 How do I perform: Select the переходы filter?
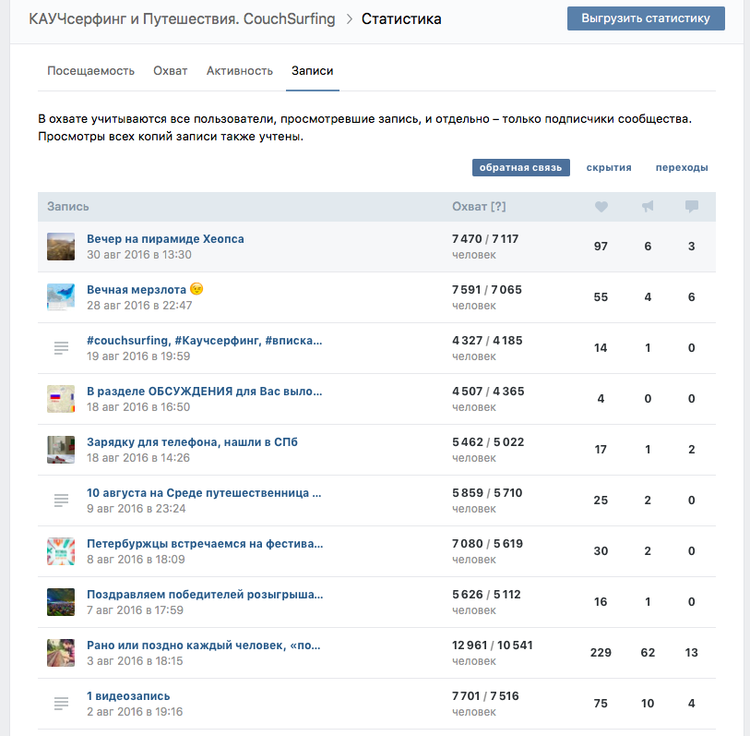click(x=682, y=167)
